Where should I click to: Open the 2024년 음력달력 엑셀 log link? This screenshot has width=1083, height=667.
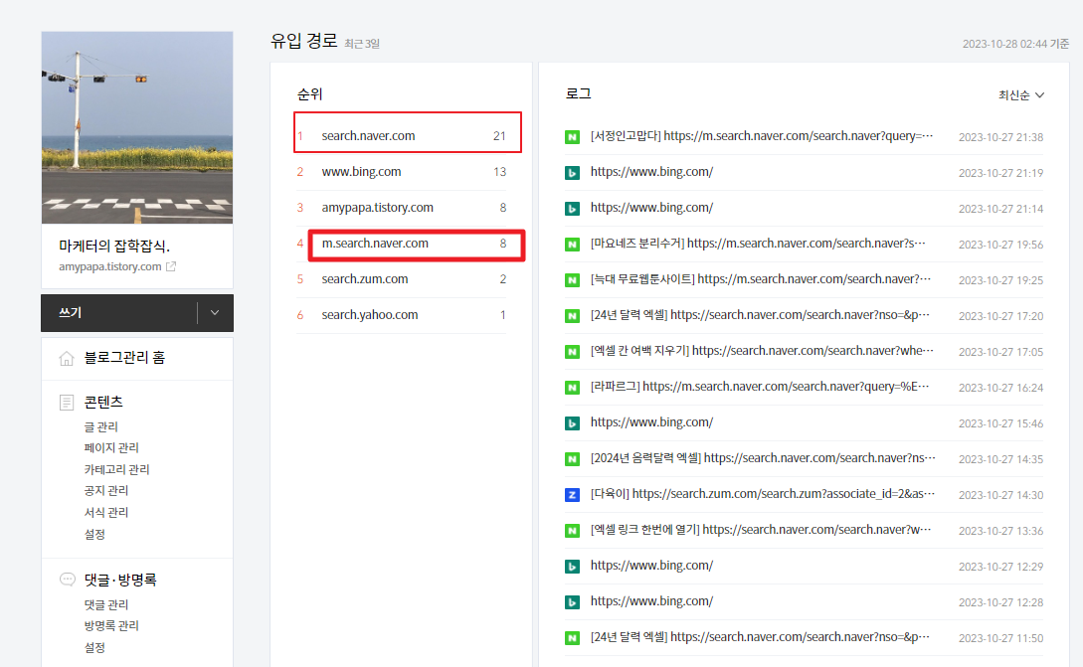[x=763, y=458]
